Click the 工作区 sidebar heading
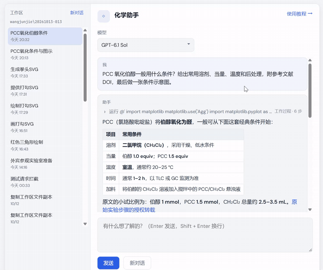 17,13
